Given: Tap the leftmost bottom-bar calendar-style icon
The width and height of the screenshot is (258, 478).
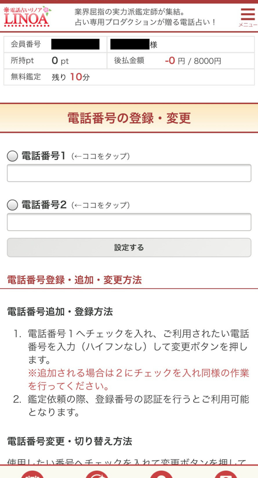Looking at the screenshot, I should click(x=32, y=474).
